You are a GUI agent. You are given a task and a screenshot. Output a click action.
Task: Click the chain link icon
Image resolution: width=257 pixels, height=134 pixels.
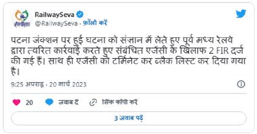93,102
